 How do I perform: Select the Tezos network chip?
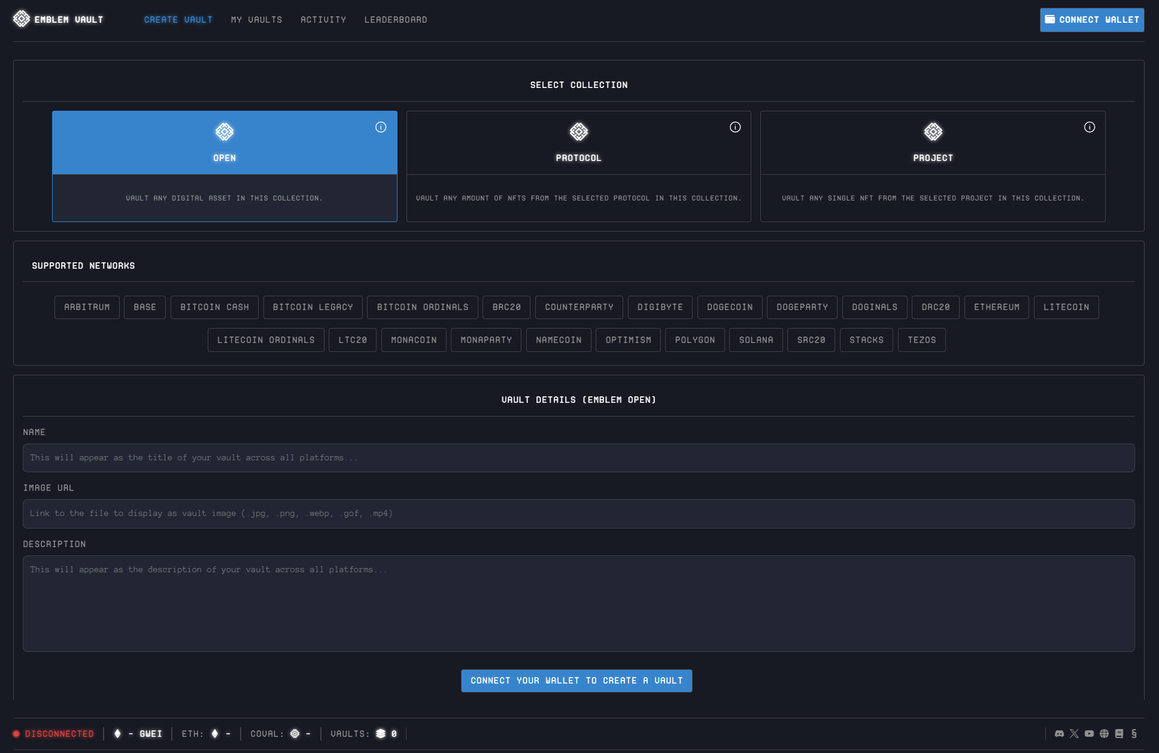tap(922, 340)
